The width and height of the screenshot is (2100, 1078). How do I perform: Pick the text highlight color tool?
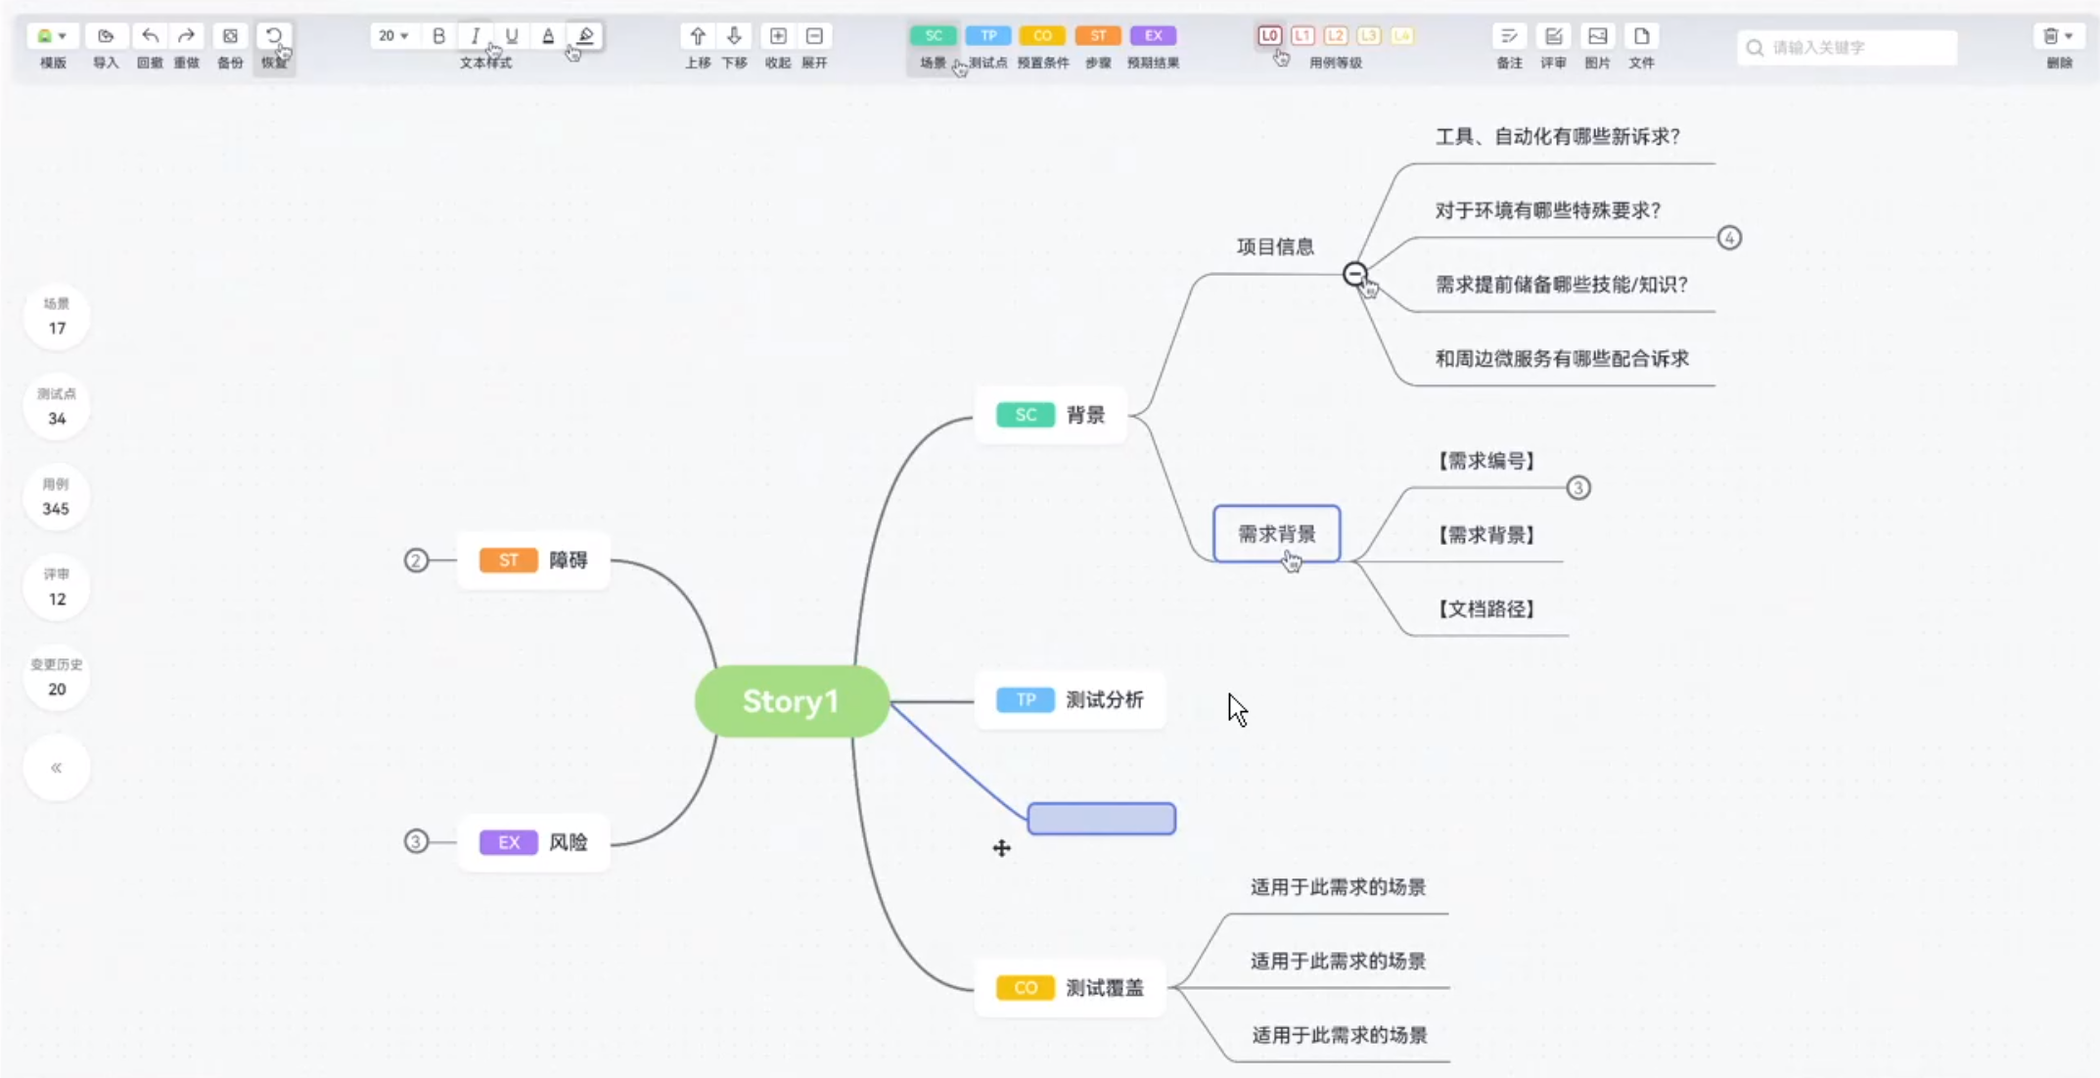pos(585,36)
